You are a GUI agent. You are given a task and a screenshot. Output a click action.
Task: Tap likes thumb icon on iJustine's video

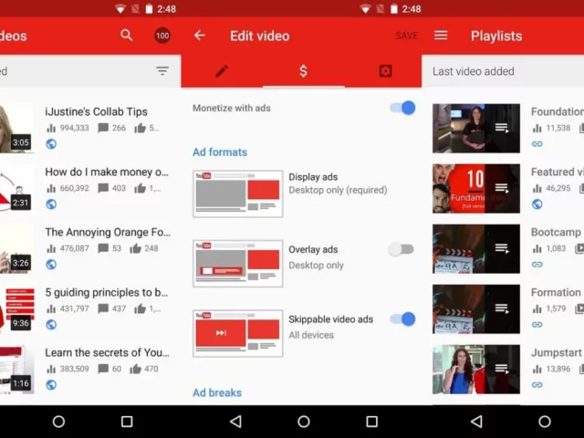coord(140,128)
